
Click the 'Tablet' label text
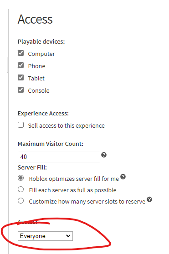click(36, 79)
